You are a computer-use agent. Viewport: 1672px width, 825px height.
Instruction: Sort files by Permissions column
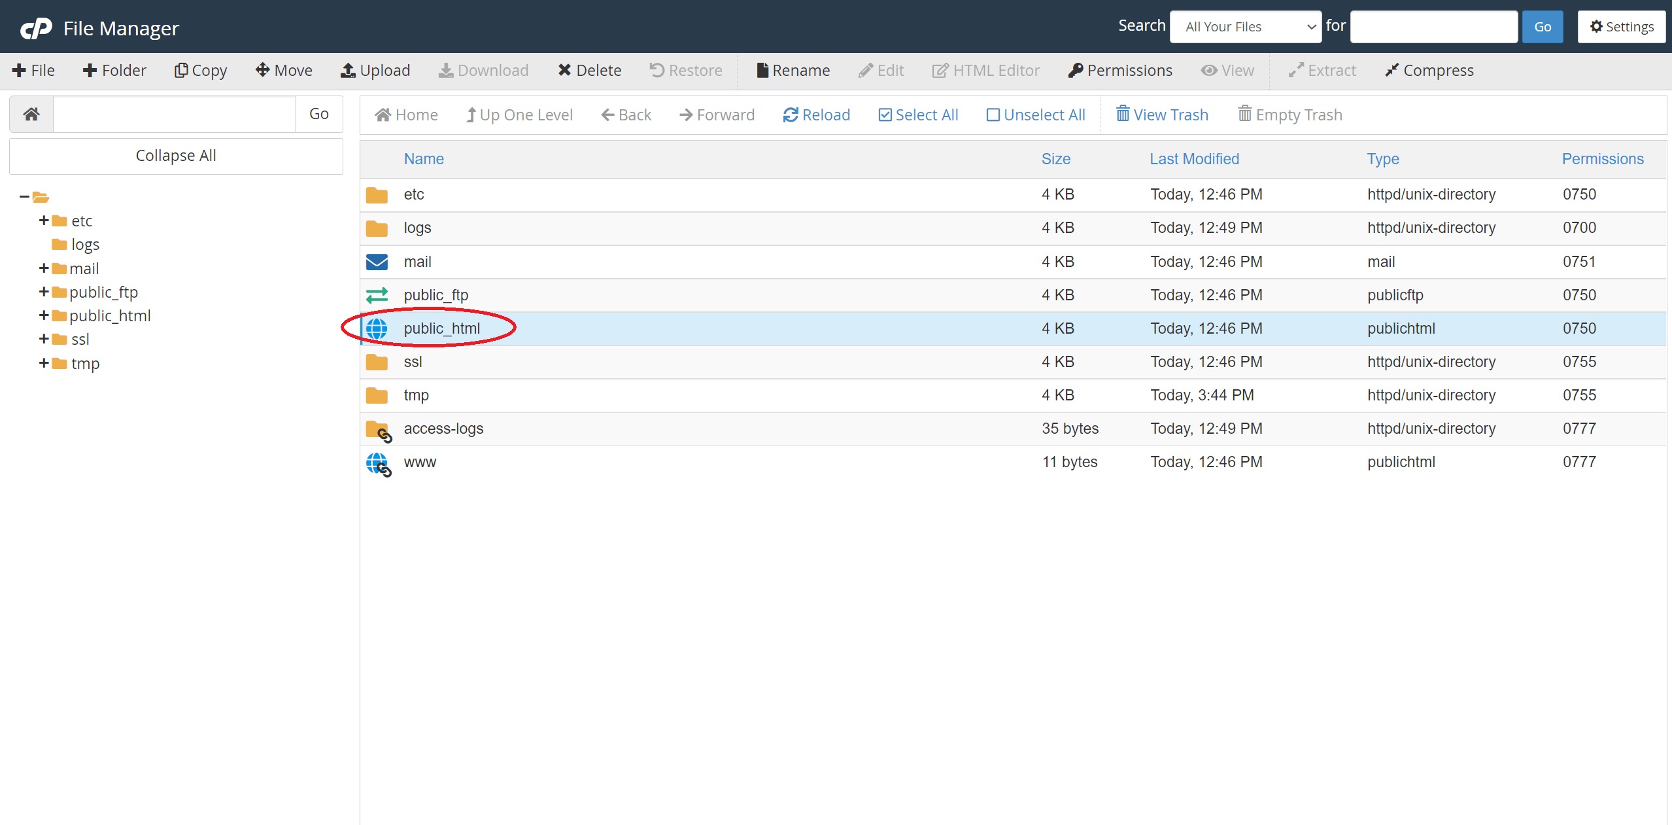click(x=1603, y=159)
